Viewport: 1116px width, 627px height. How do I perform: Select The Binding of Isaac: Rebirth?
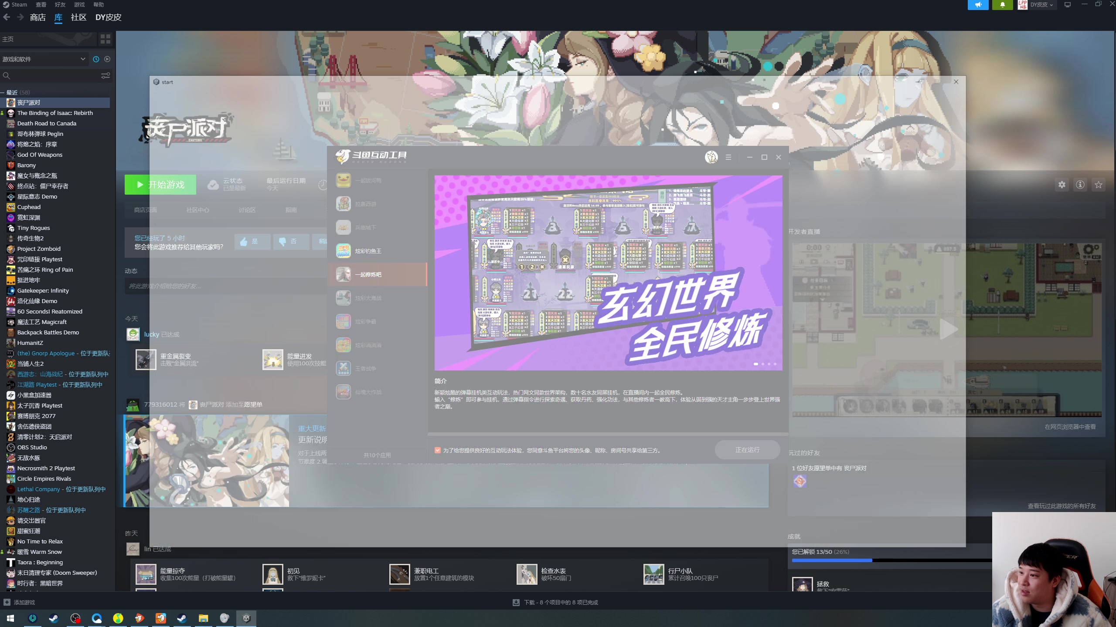point(55,113)
